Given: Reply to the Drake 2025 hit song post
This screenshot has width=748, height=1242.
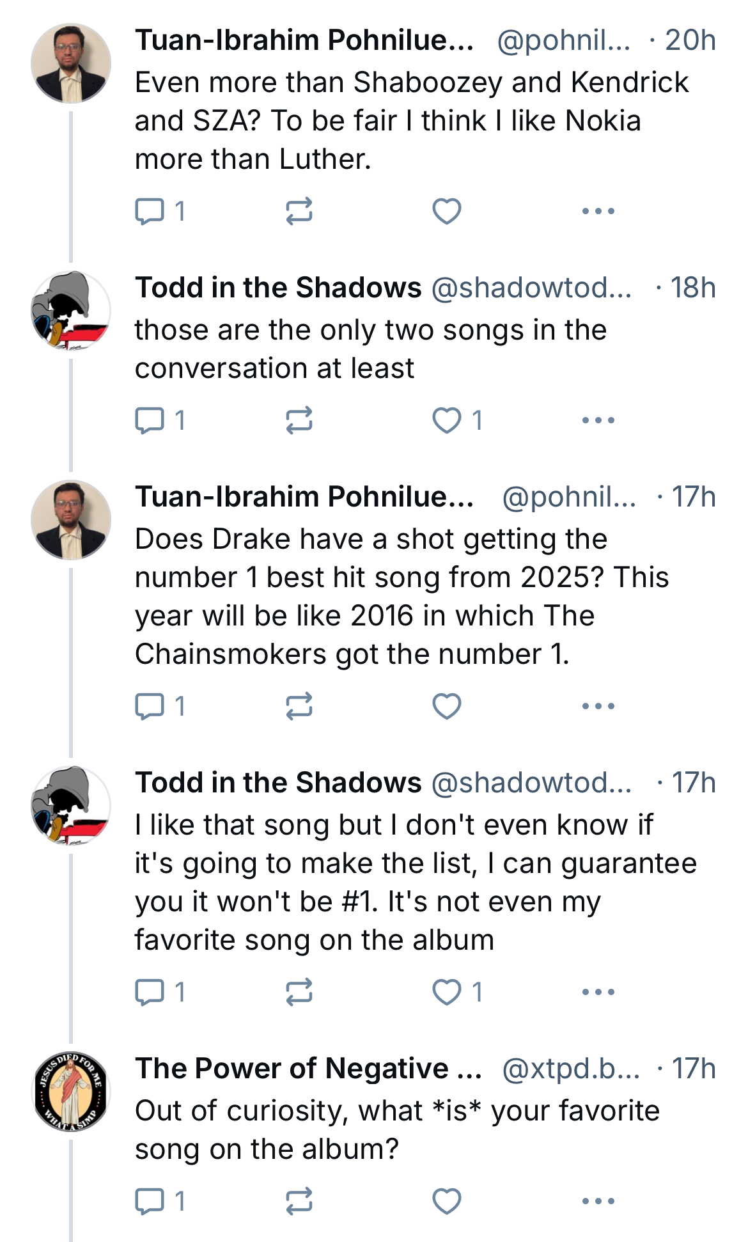Looking at the screenshot, I should (160, 706).
